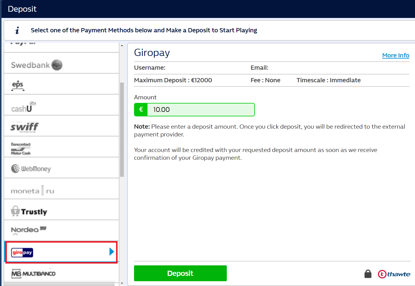
Task: Click the payment methods scrollbar thumb
Action: (x=122, y=130)
